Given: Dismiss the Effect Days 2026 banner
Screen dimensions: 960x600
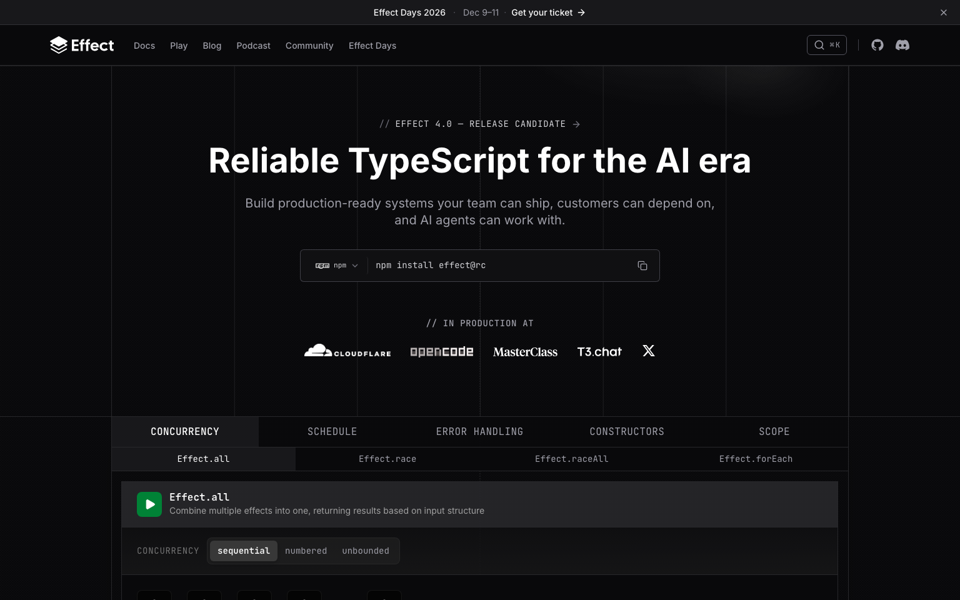Looking at the screenshot, I should [x=944, y=12].
